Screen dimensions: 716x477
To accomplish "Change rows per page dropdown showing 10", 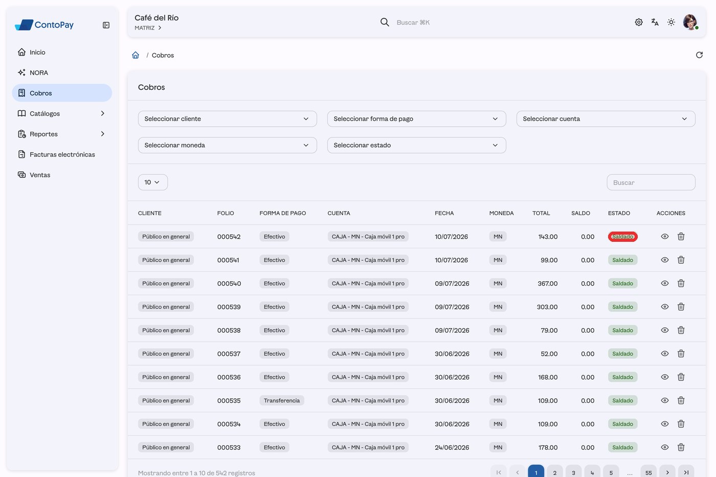I will click(153, 183).
